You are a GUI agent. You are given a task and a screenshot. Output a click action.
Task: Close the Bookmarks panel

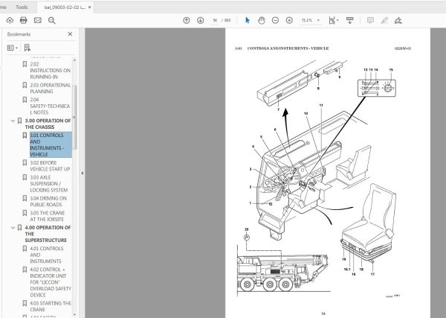pyautogui.click(x=71, y=34)
